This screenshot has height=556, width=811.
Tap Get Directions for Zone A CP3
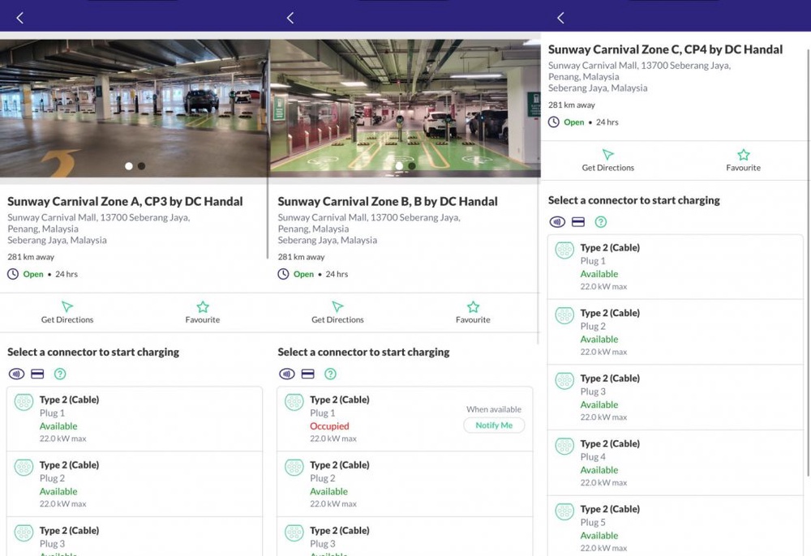click(67, 313)
